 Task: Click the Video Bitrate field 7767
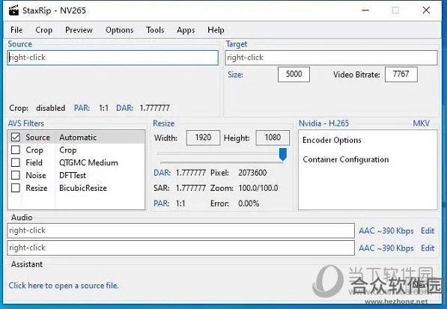click(401, 74)
